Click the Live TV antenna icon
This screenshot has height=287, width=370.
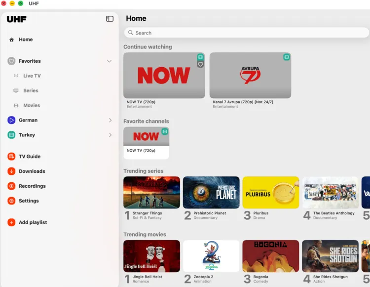click(16, 76)
